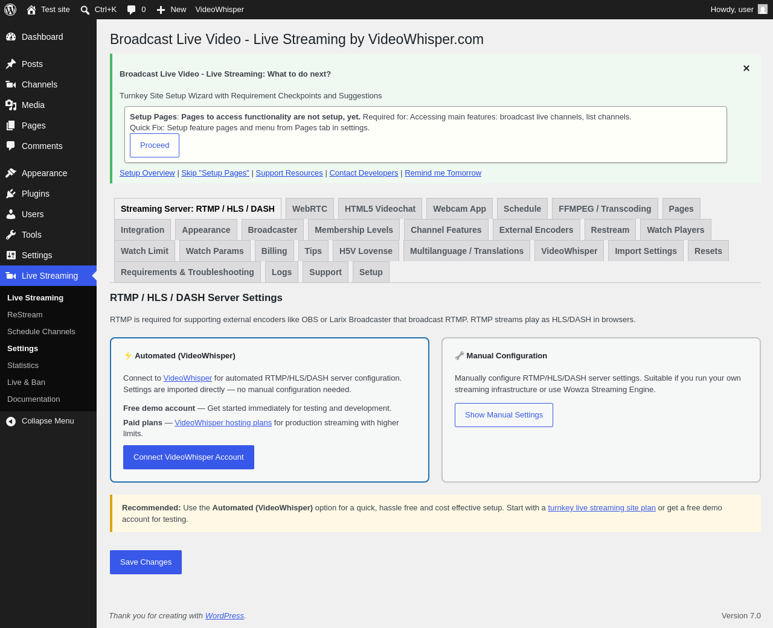Click the Tools wrench icon
Screen dimensions: 773x628
coord(11,235)
